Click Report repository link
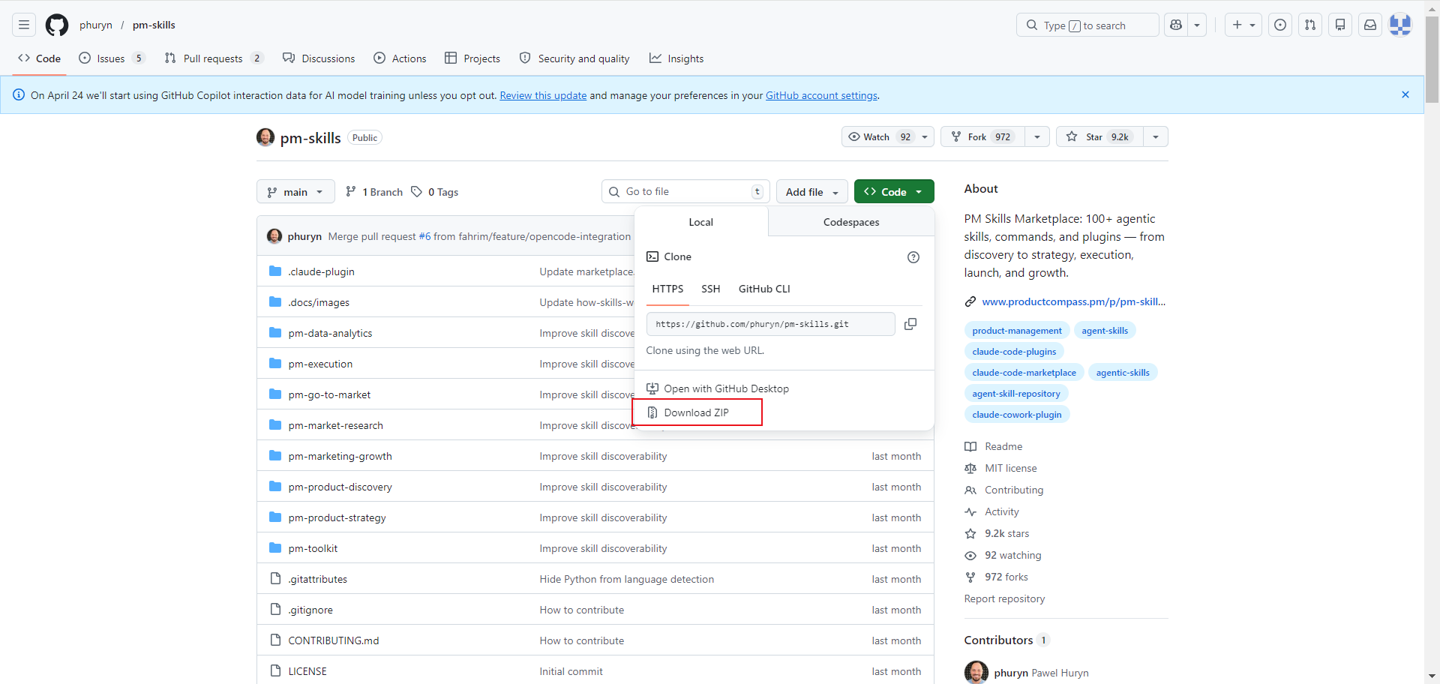The height and width of the screenshot is (684, 1440). [1004, 598]
